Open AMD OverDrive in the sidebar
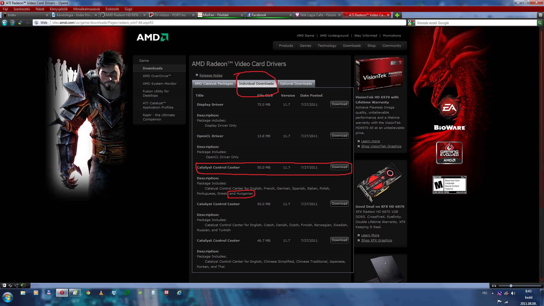 point(157,76)
